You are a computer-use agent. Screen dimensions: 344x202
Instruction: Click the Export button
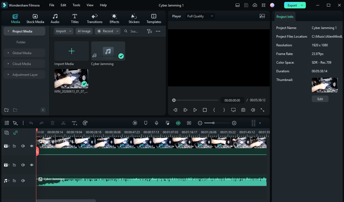pyautogui.click(x=292, y=5)
